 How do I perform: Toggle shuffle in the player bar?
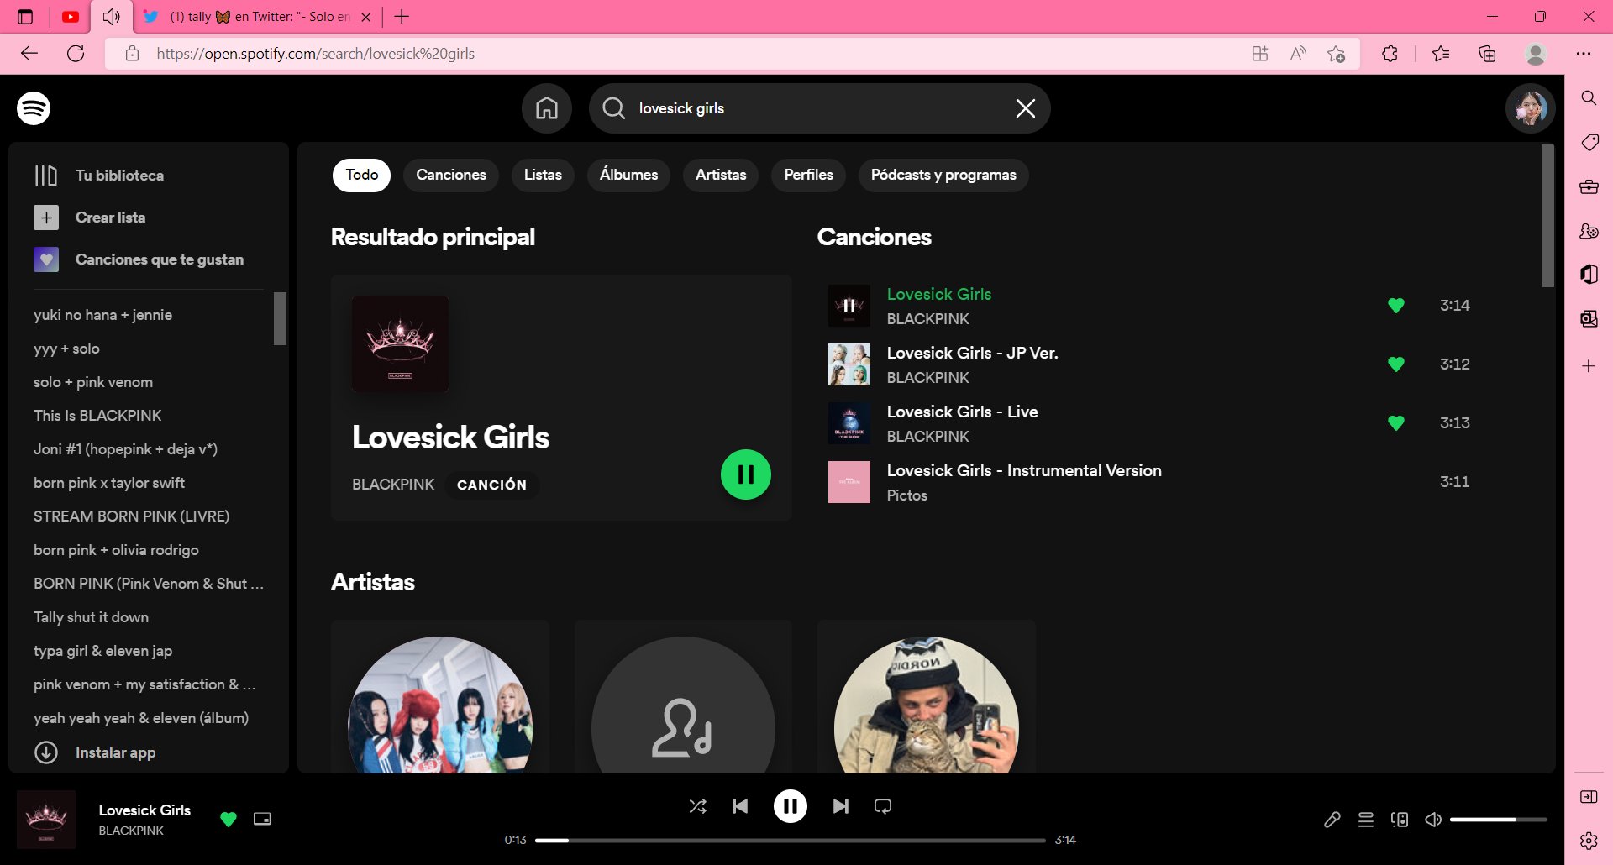[x=698, y=806]
